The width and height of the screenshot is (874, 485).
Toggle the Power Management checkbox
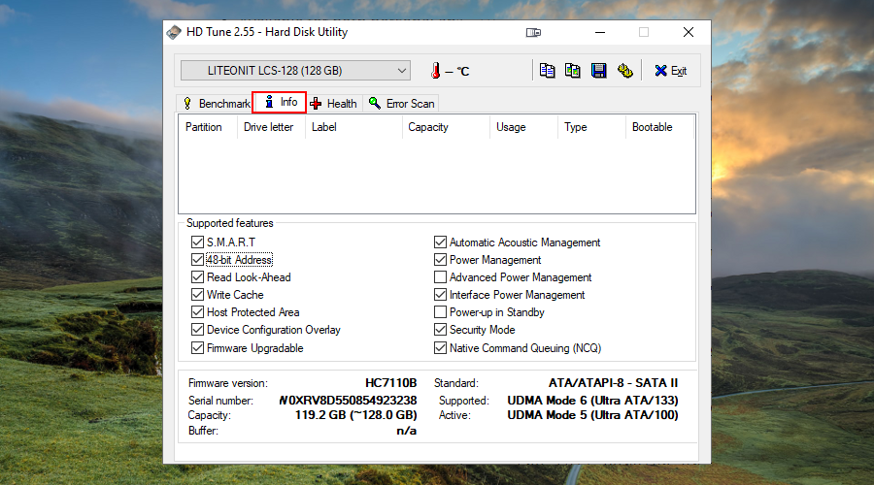tap(440, 260)
